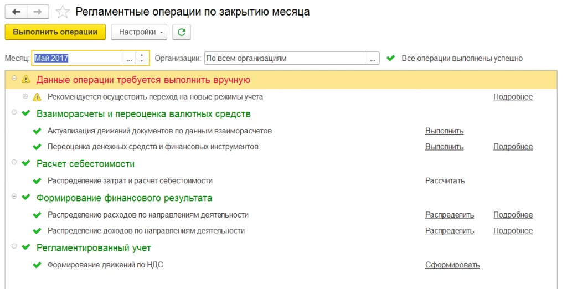
Task: Click 'Распределить' link for распределение доходов
Action: click(x=450, y=231)
